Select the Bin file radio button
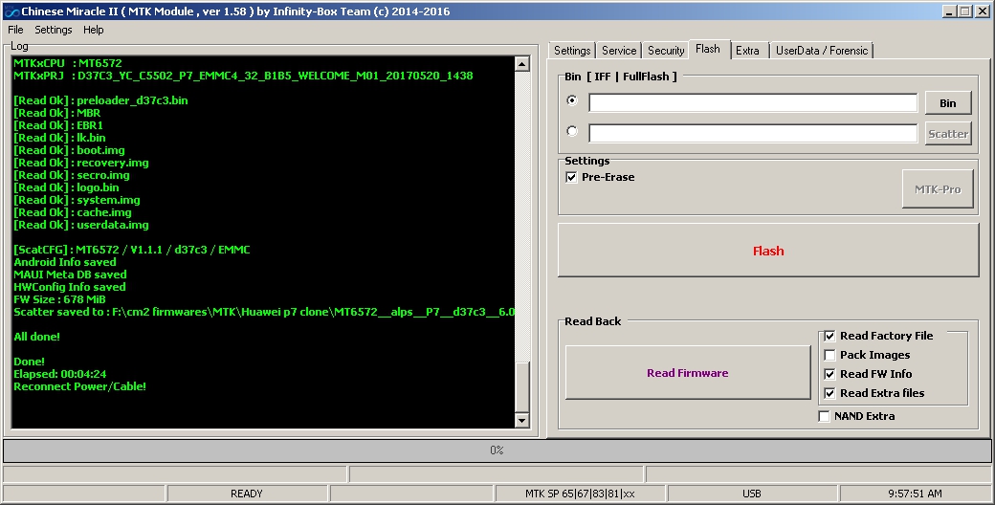Image resolution: width=995 pixels, height=505 pixels. (572, 100)
